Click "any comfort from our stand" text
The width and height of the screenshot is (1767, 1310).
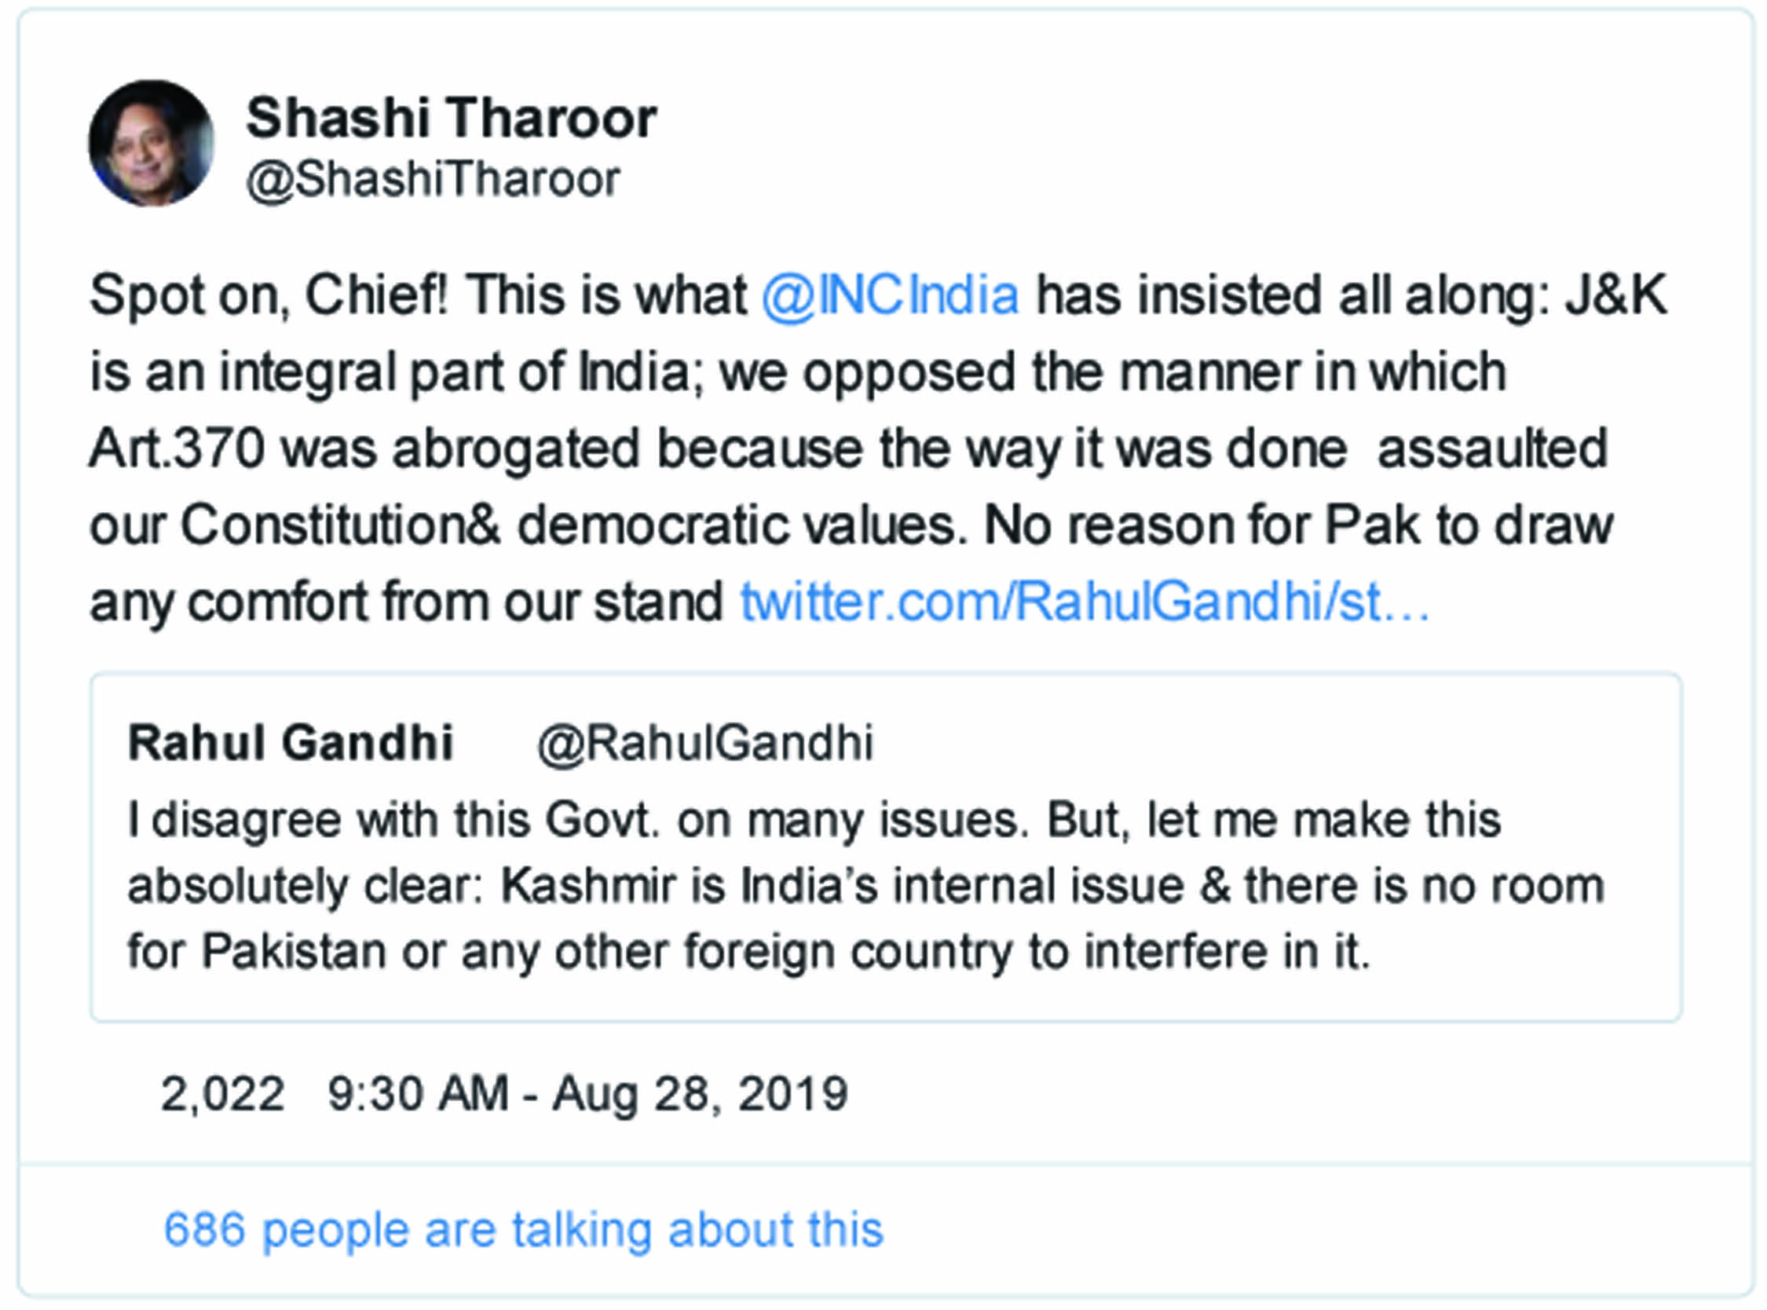click(x=406, y=602)
